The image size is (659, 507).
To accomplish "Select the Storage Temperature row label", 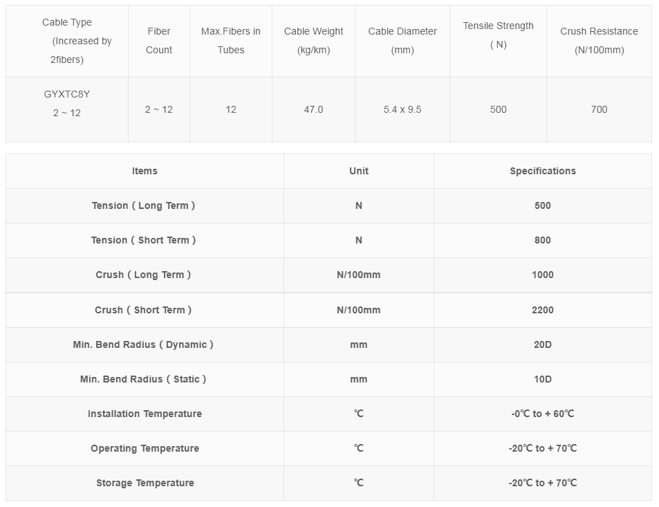I will pyautogui.click(x=145, y=483).
